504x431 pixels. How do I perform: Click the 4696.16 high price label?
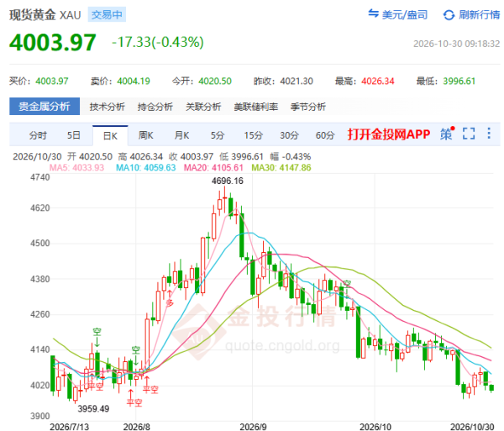pos(228,181)
